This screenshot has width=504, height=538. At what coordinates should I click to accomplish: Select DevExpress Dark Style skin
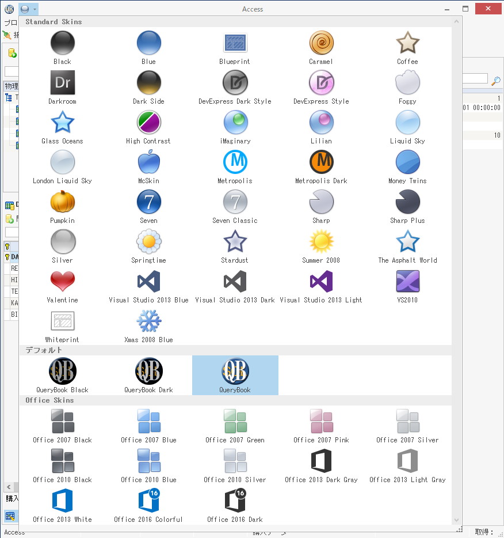(x=235, y=88)
